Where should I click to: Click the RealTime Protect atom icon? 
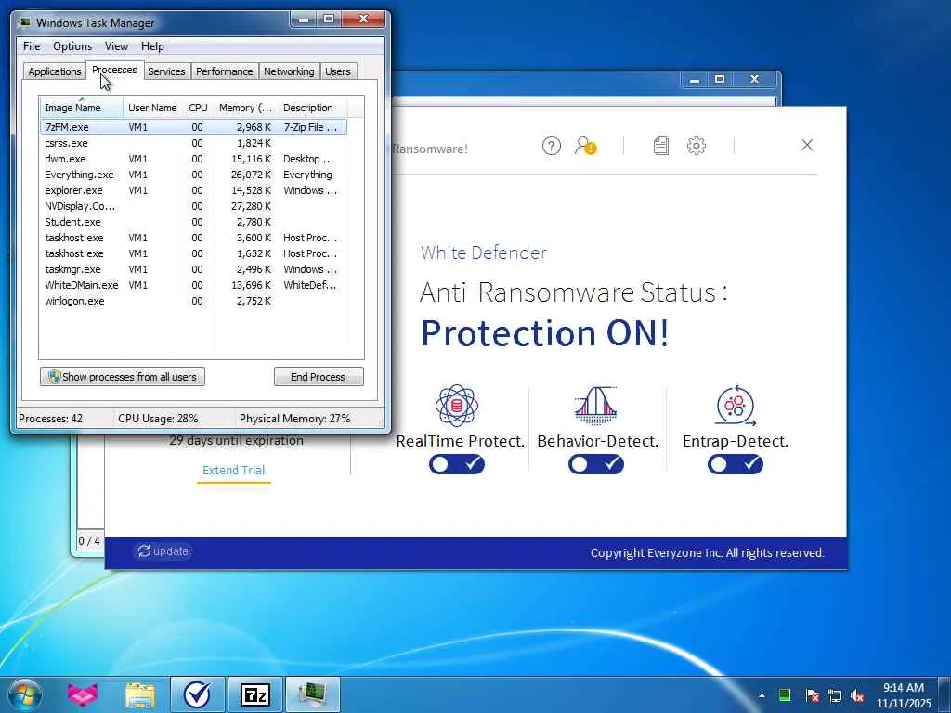(457, 406)
